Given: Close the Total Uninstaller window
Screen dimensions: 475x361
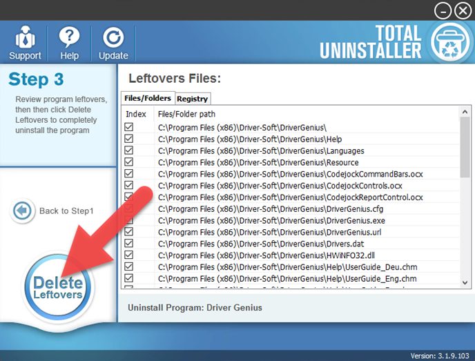Looking at the screenshot, I should pos(463,11).
